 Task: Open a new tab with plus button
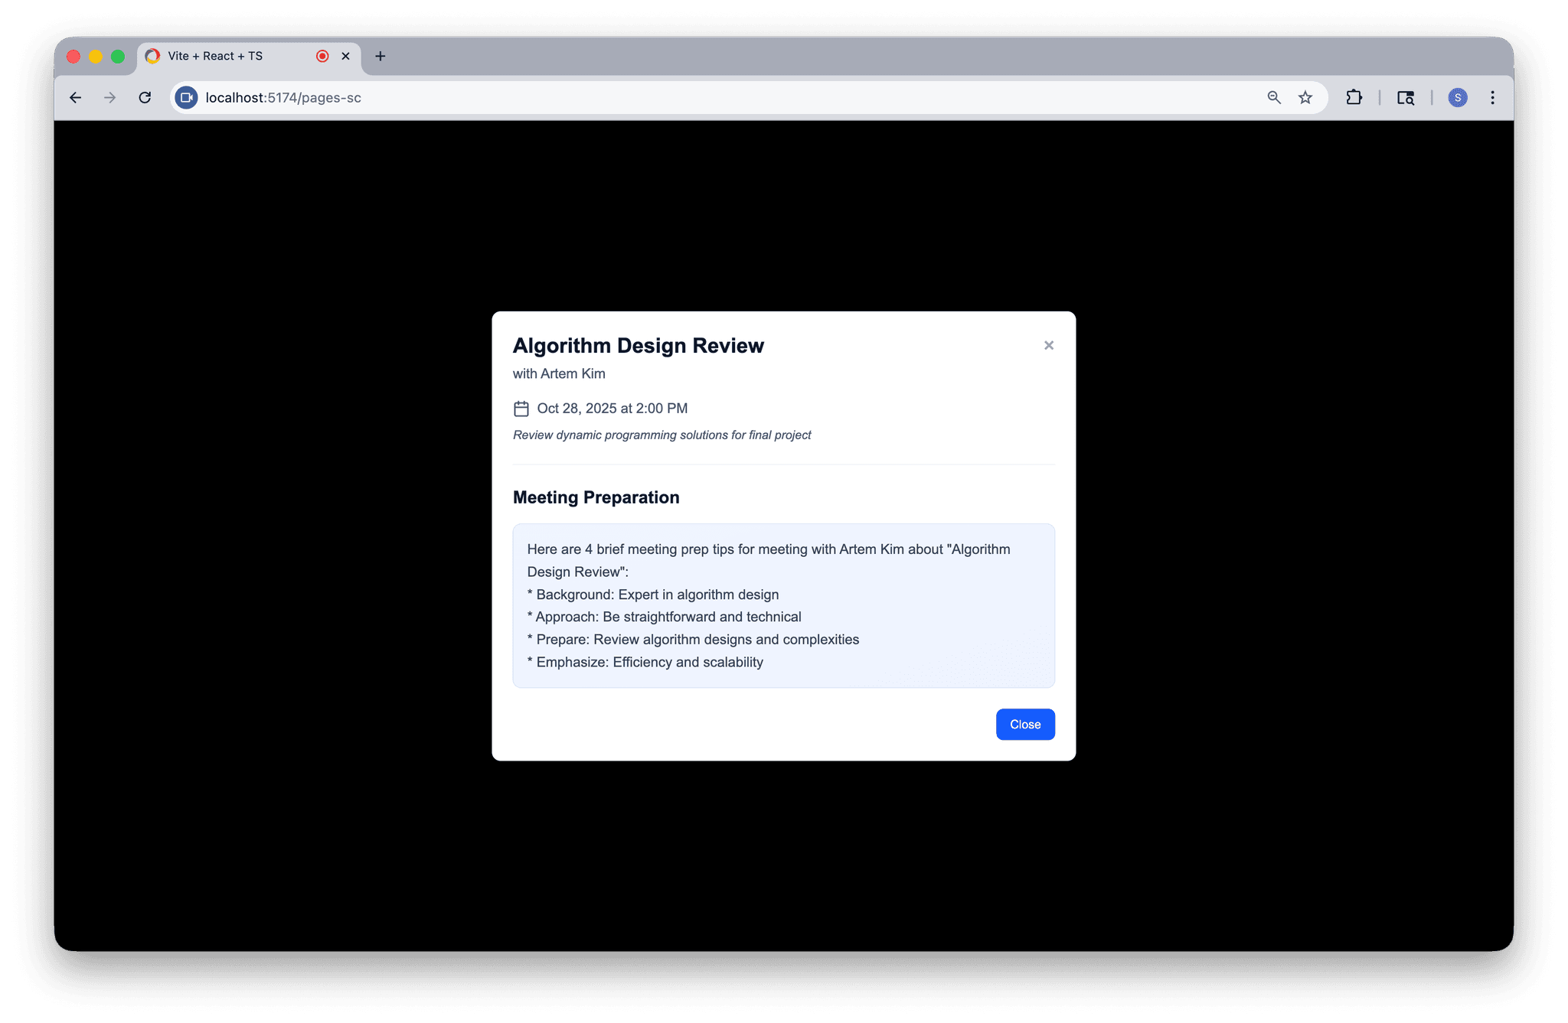[x=380, y=56]
